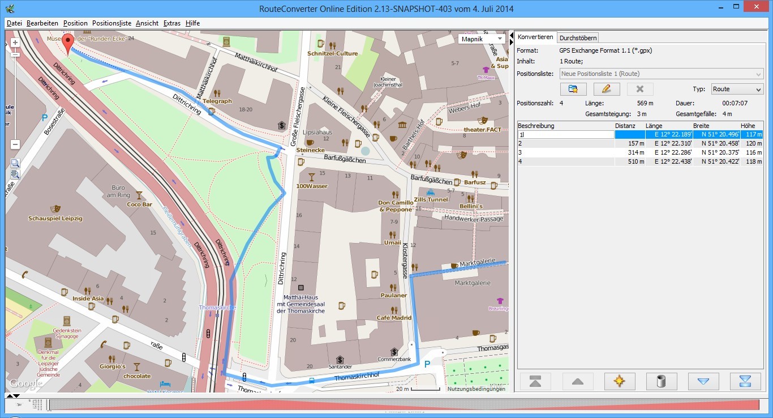Open the Datei menu

pyautogui.click(x=14, y=23)
